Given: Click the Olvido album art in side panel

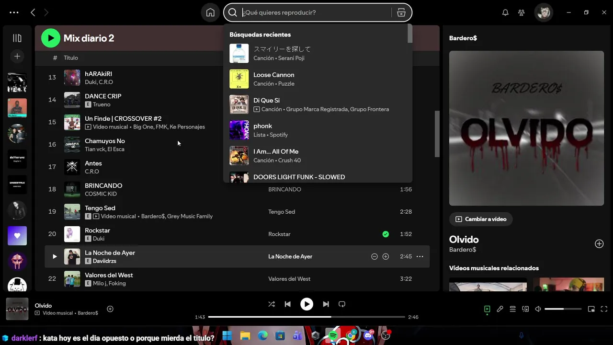Looking at the screenshot, I should coord(526,128).
